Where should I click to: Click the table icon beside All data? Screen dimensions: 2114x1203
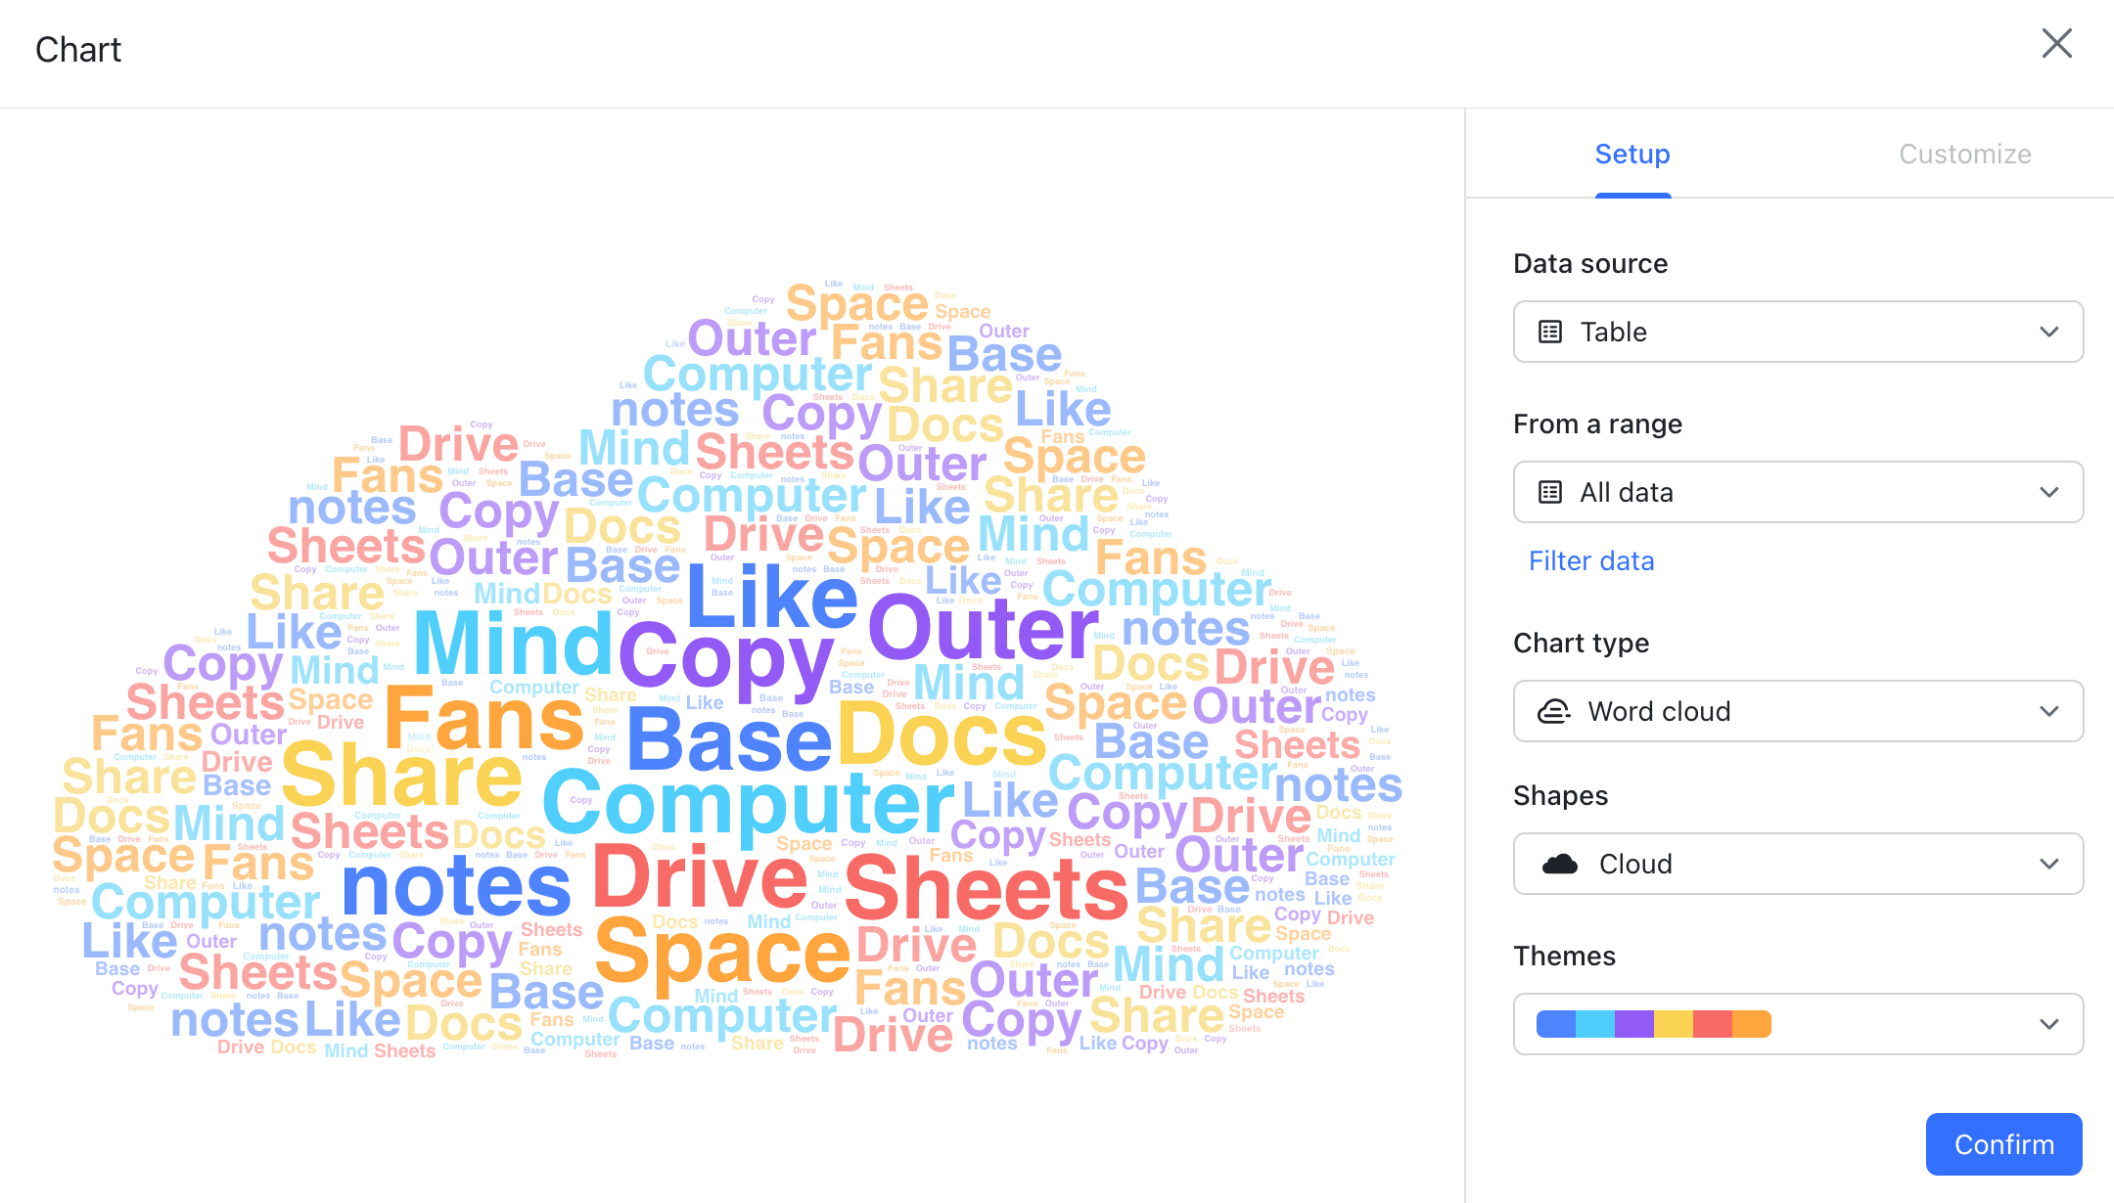click(x=1550, y=492)
